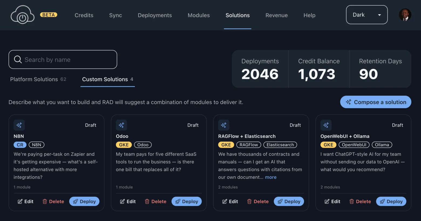Deploy the N8N solution
This screenshot has width=421, height=221.
click(x=84, y=201)
